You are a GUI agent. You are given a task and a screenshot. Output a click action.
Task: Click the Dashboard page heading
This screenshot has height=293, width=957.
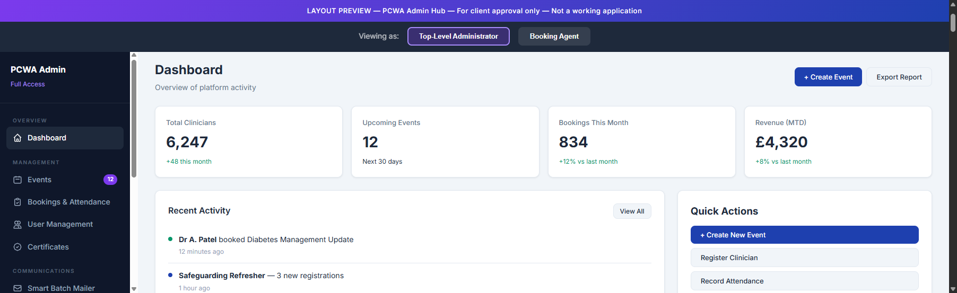[x=188, y=70]
